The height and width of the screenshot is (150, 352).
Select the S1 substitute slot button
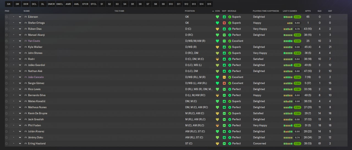(102, 4)
